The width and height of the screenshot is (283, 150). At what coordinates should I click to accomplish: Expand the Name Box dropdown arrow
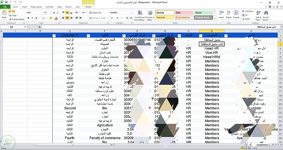pyautogui.click(x=25, y=27)
